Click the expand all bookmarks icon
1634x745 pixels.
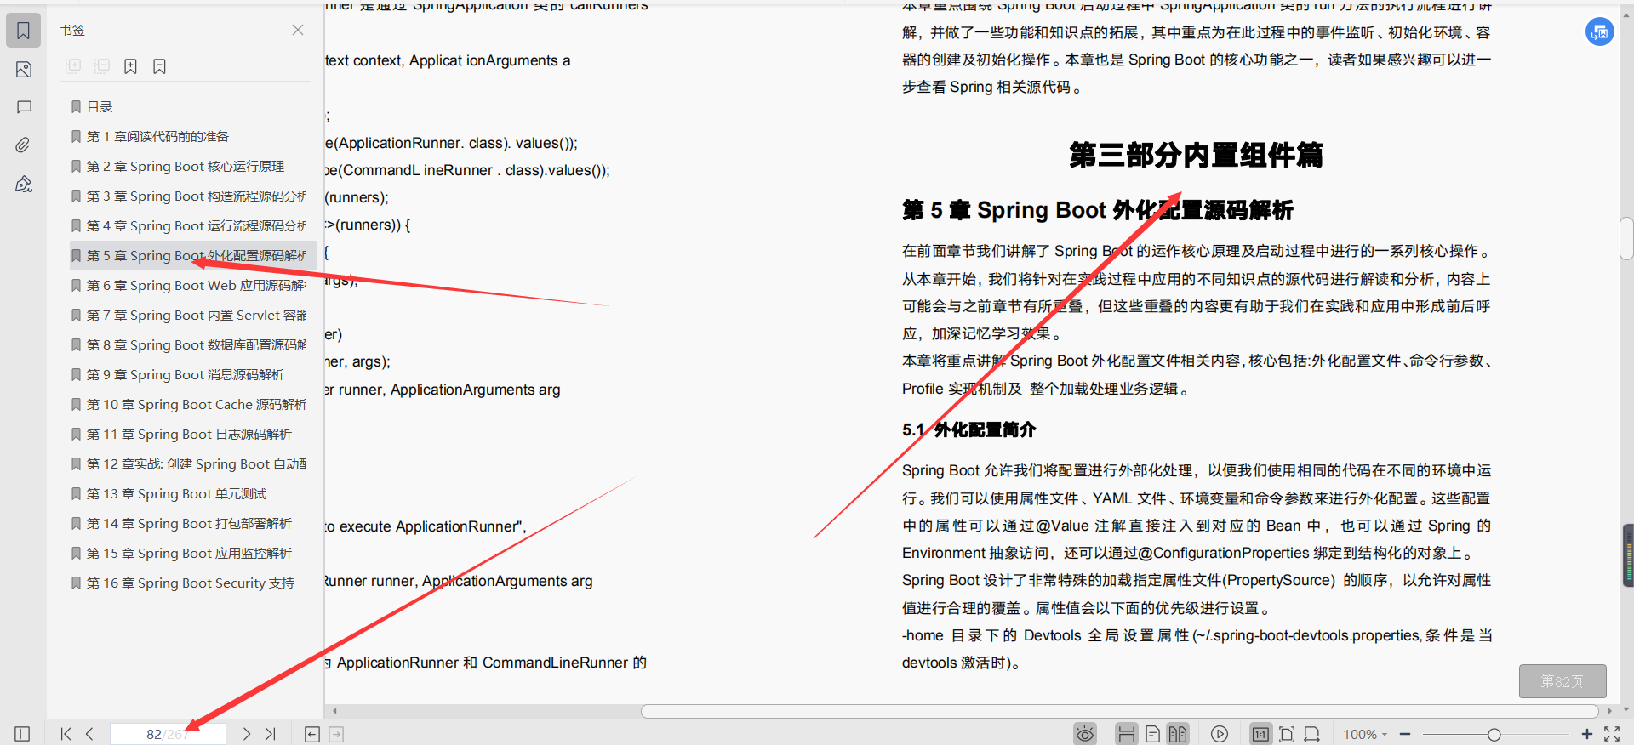point(74,66)
